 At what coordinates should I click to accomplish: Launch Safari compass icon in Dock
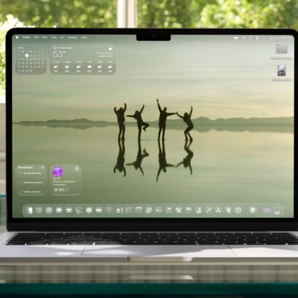49,210
